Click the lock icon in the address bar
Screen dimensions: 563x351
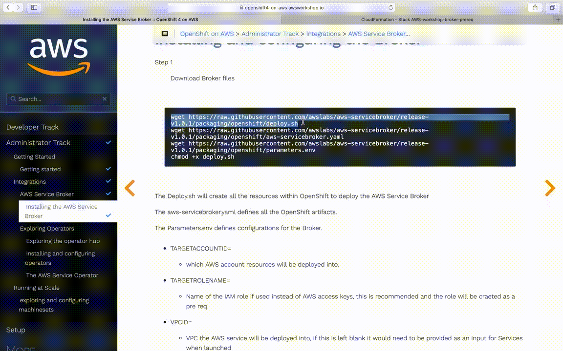(241, 7)
